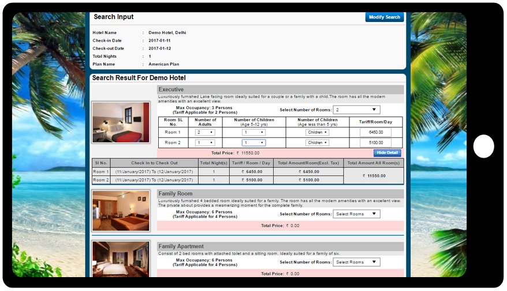The width and height of the screenshot is (507, 291).
Task: Open the Executive room photo thumbnail
Action: tap(121, 122)
